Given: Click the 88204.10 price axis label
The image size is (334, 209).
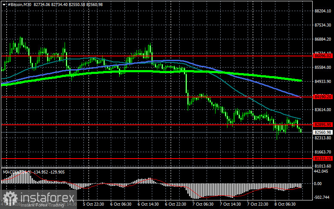Looking at the screenshot, I should coord(323,11).
